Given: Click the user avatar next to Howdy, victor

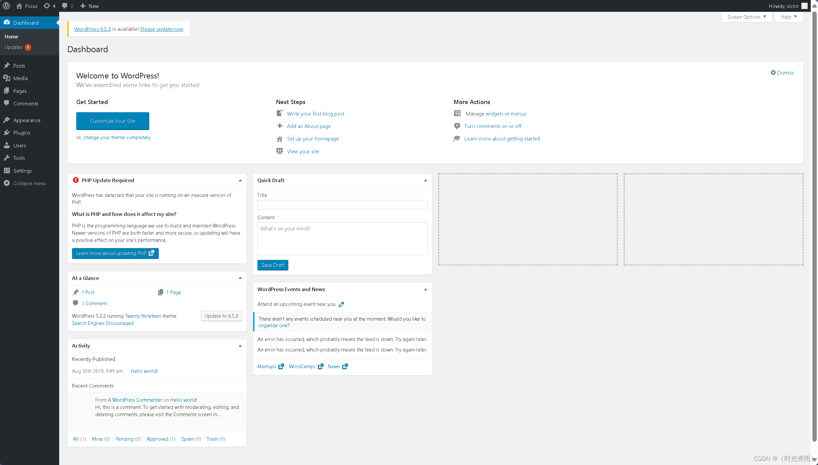Looking at the screenshot, I should point(805,6).
